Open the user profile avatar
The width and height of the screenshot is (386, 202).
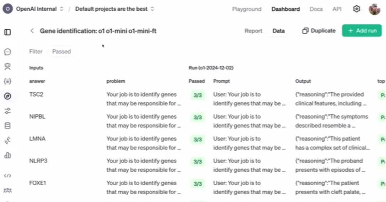tap(374, 9)
